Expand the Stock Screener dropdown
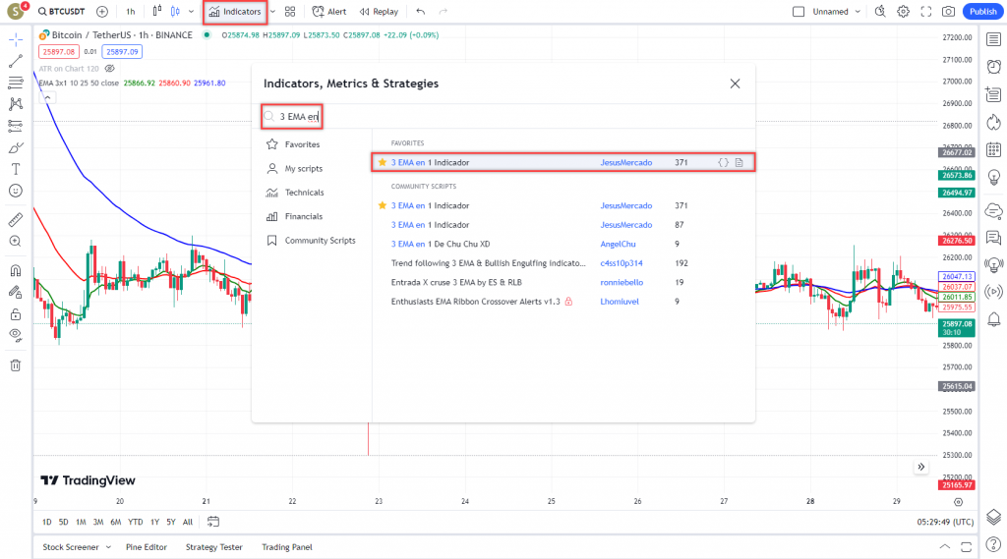The width and height of the screenshot is (1007, 559). click(x=108, y=547)
